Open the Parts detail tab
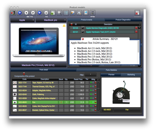Screen dimensions: 155x131 point(43,70)
